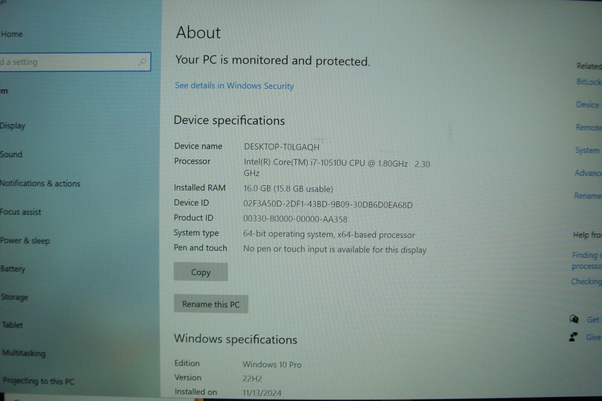Image resolution: width=602 pixels, height=401 pixels.
Task: Choose Focus assist in the sidebar
Action: (21, 212)
